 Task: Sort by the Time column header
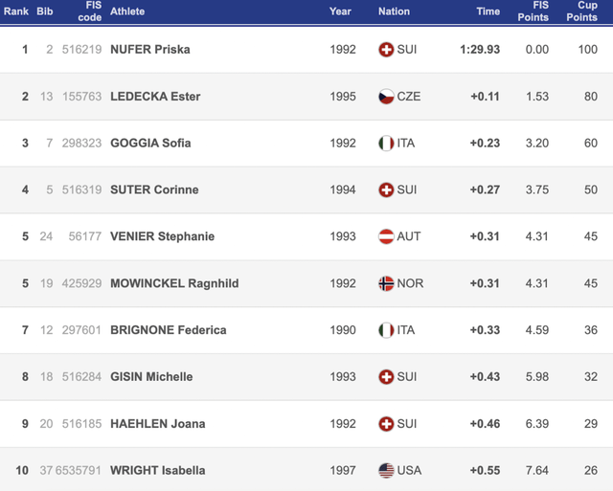tap(488, 11)
